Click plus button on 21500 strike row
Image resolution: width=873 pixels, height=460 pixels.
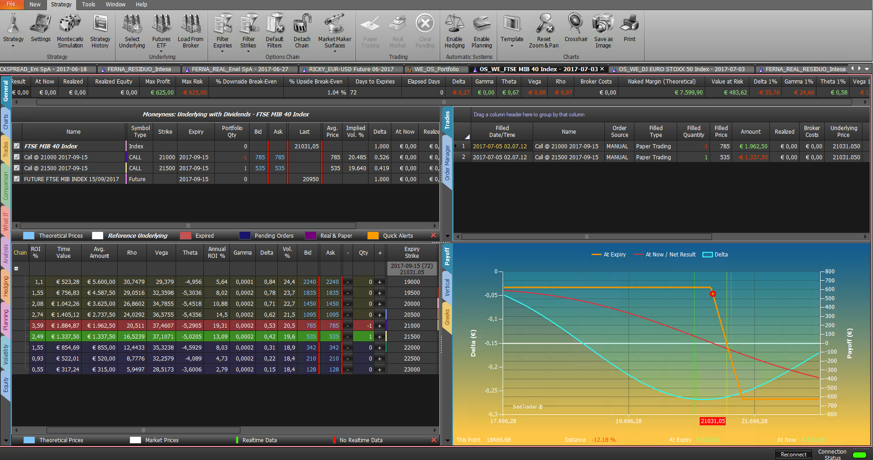click(x=379, y=336)
